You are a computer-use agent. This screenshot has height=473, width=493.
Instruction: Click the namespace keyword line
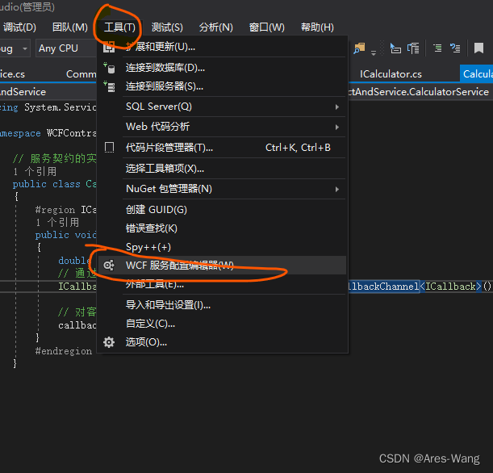pyautogui.click(x=48, y=133)
